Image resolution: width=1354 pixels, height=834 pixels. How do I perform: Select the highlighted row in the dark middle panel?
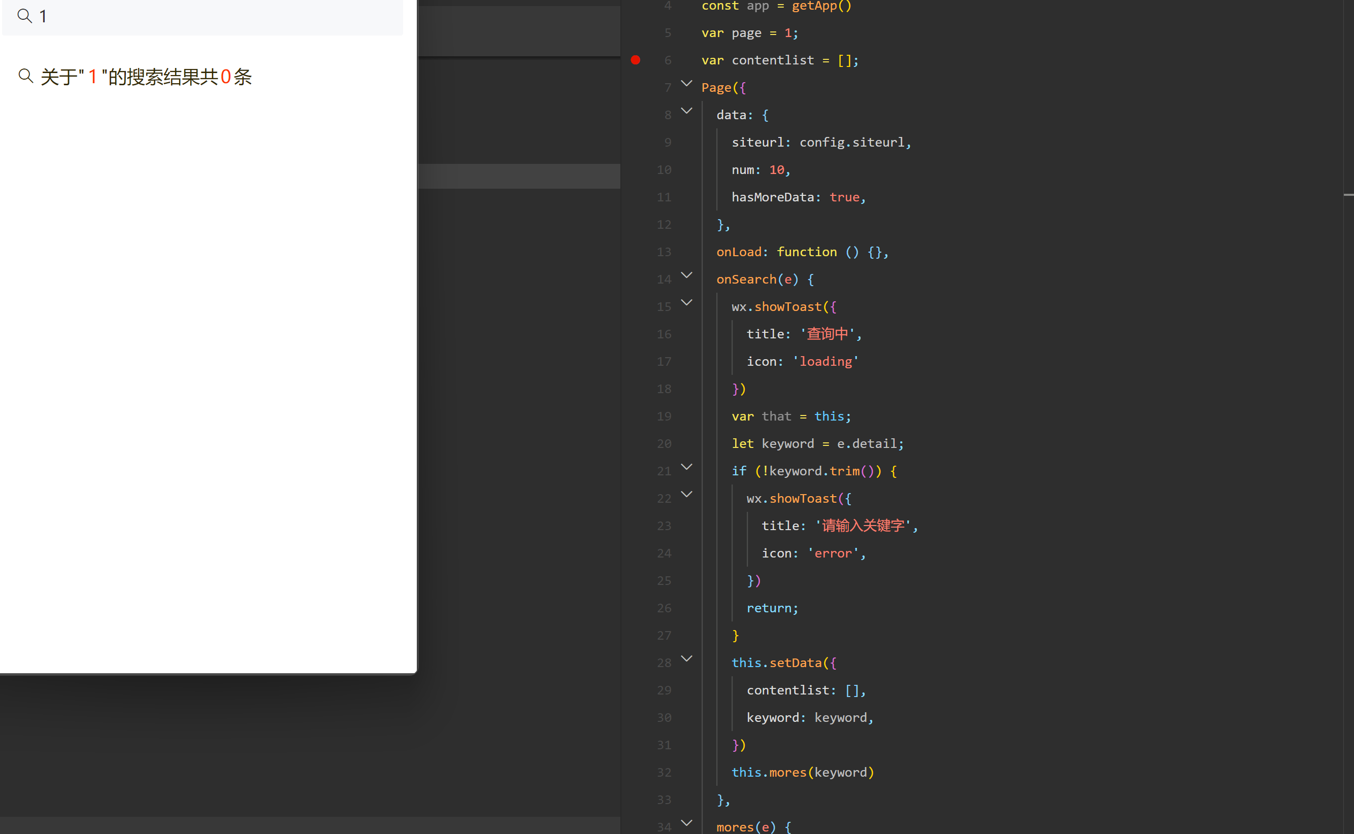[x=519, y=177]
